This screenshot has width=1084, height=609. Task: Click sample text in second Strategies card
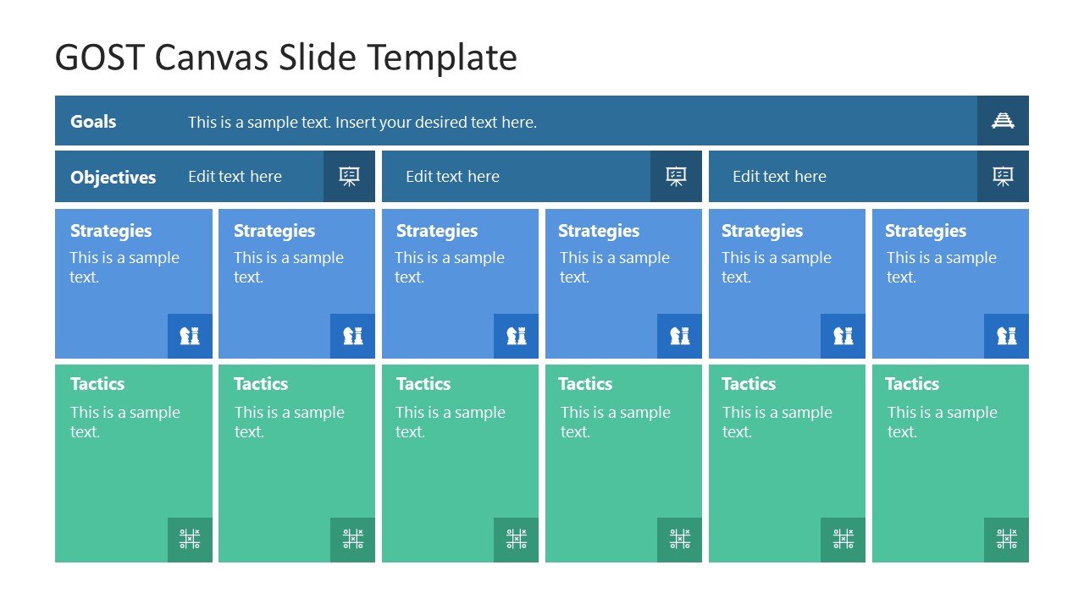(289, 267)
